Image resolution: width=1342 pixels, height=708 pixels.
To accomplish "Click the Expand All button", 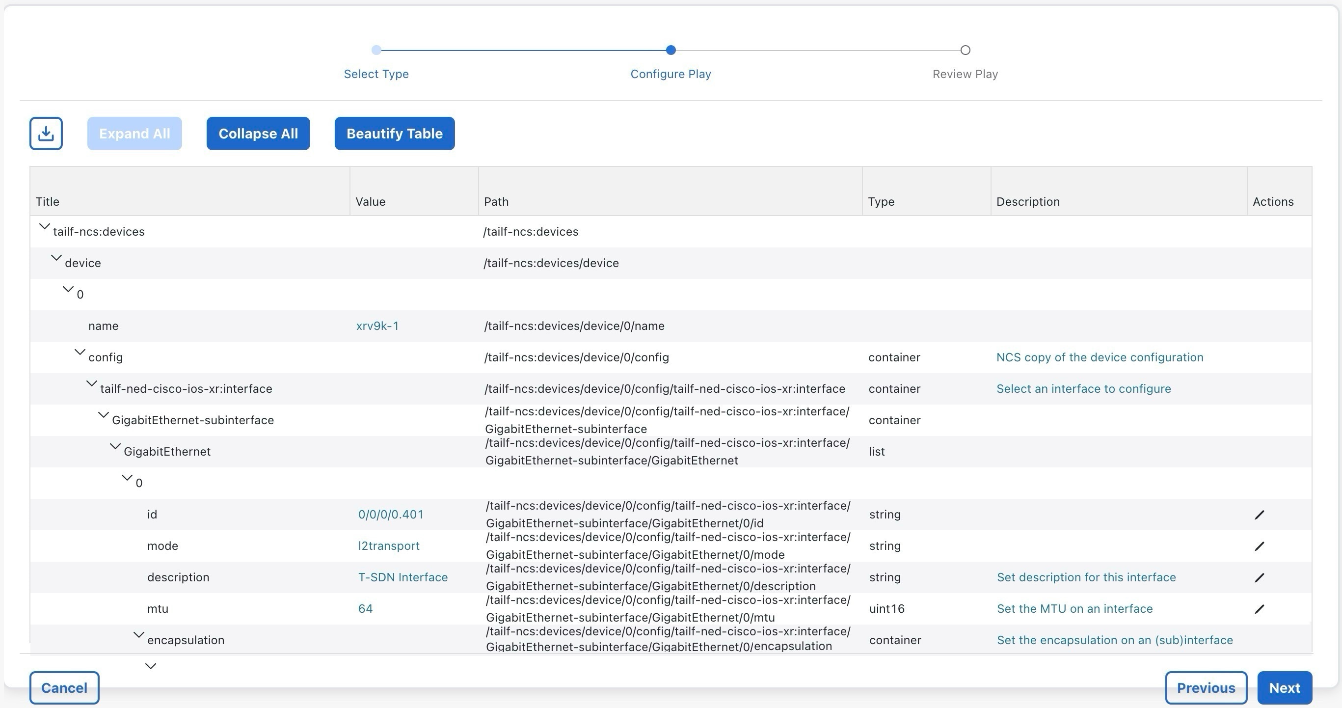I will click(134, 134).
